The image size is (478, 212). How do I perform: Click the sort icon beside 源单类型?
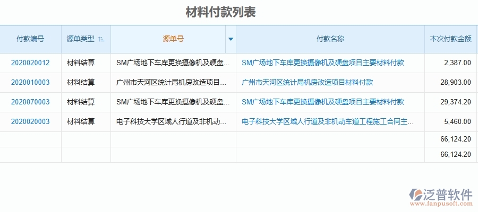coord(101,39)
